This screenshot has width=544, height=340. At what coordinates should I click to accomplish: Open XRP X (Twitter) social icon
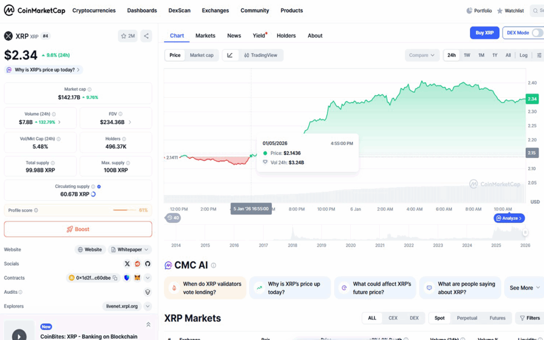click(x=127, y=263)
